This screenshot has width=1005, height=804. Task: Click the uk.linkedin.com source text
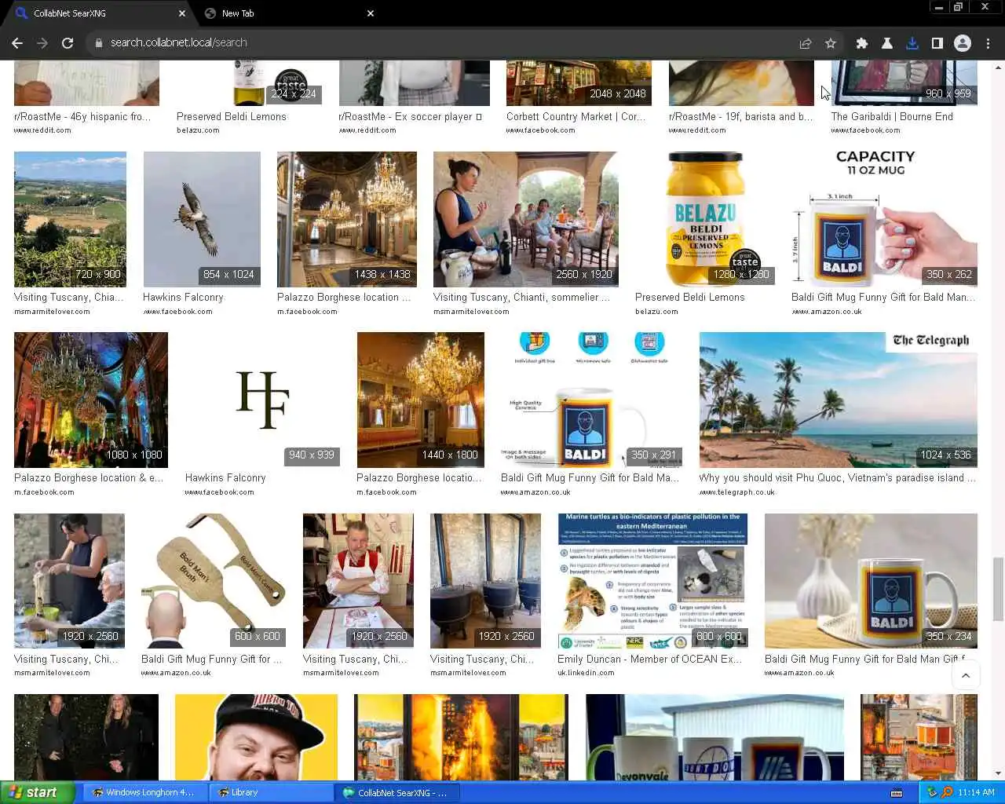[x=586, y=673]
